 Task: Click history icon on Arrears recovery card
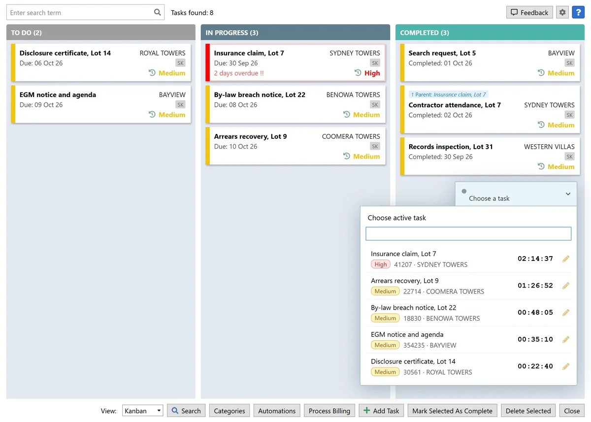tap(347, 157)
